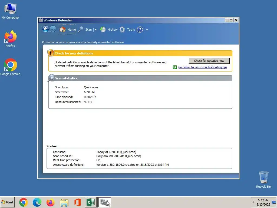Open the Start menu
This screenshot has height=208, width=277.
[7, 202]
